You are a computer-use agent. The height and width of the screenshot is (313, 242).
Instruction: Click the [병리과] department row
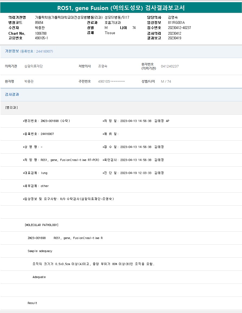11,108
